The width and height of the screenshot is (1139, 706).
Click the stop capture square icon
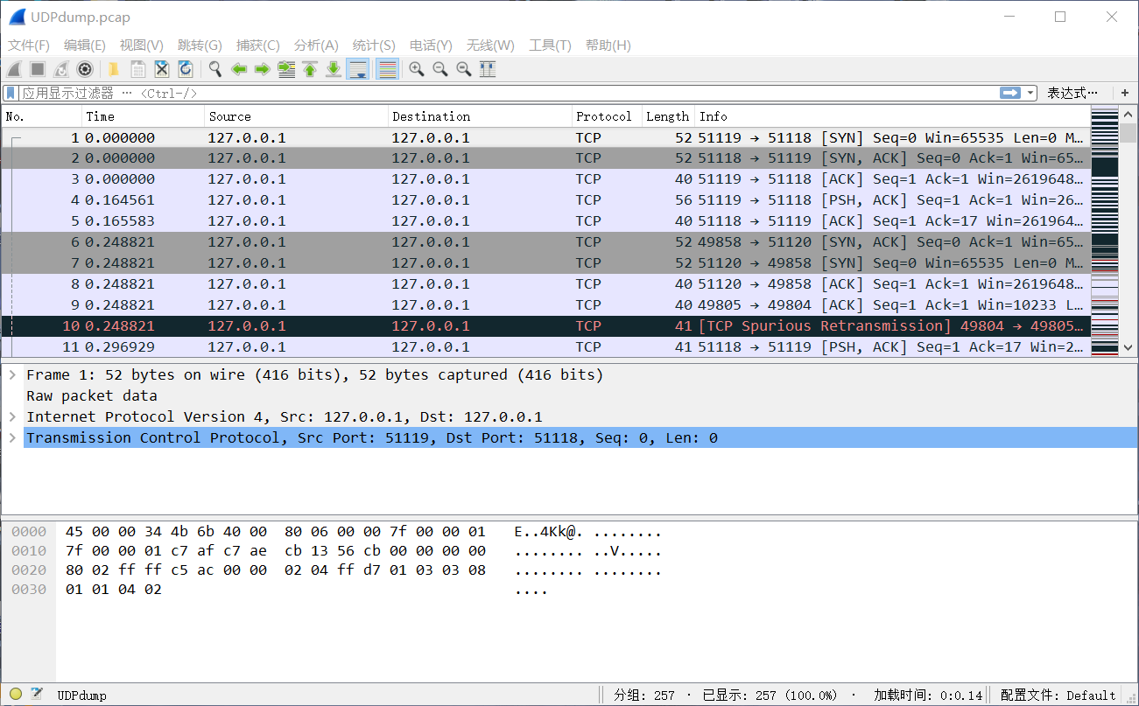(x=38, y=69)
